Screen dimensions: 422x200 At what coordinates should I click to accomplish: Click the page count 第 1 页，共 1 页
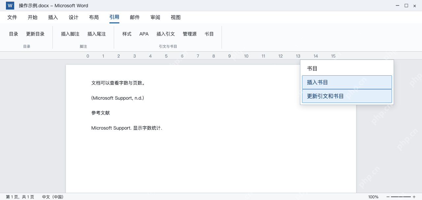tap(20, 197)
